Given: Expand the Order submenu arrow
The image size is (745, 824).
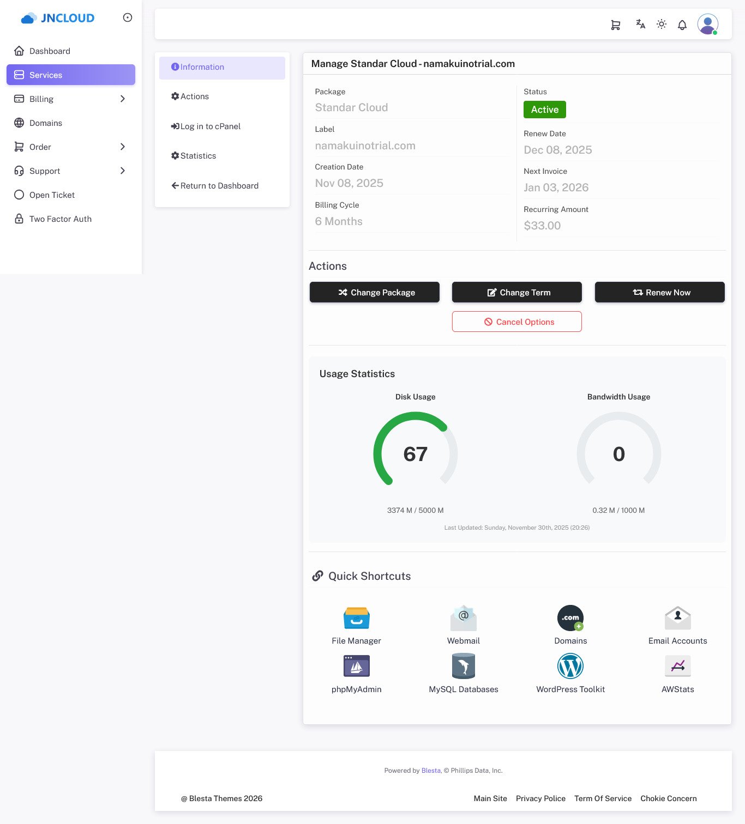Looking at the screenshot, I should click(x=123, y=147).
